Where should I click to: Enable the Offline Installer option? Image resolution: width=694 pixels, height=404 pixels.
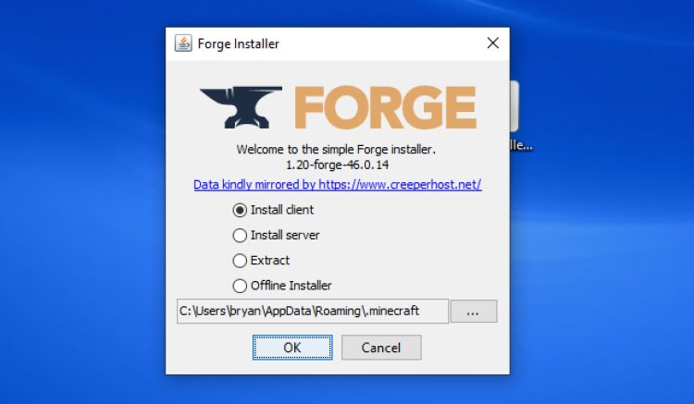click(240, 286)
